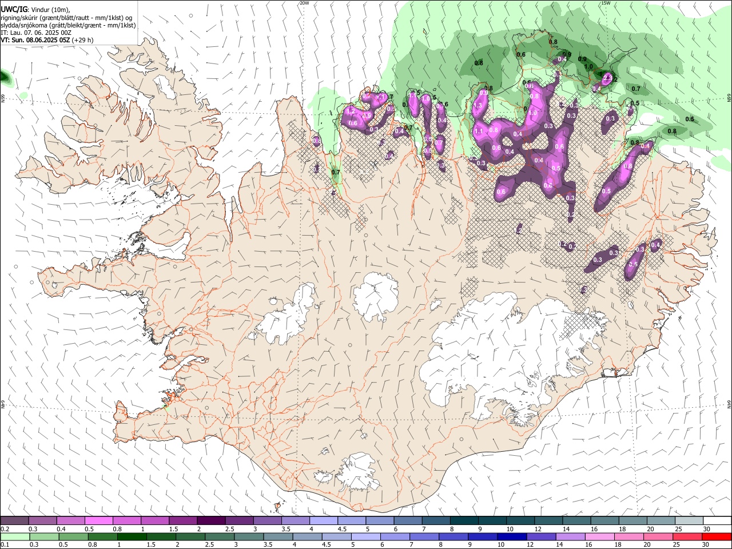Click the 'UWC/IG' title text
Image resolution: width=732 pixels, height=549 pixels.
[x=14, y=9]
